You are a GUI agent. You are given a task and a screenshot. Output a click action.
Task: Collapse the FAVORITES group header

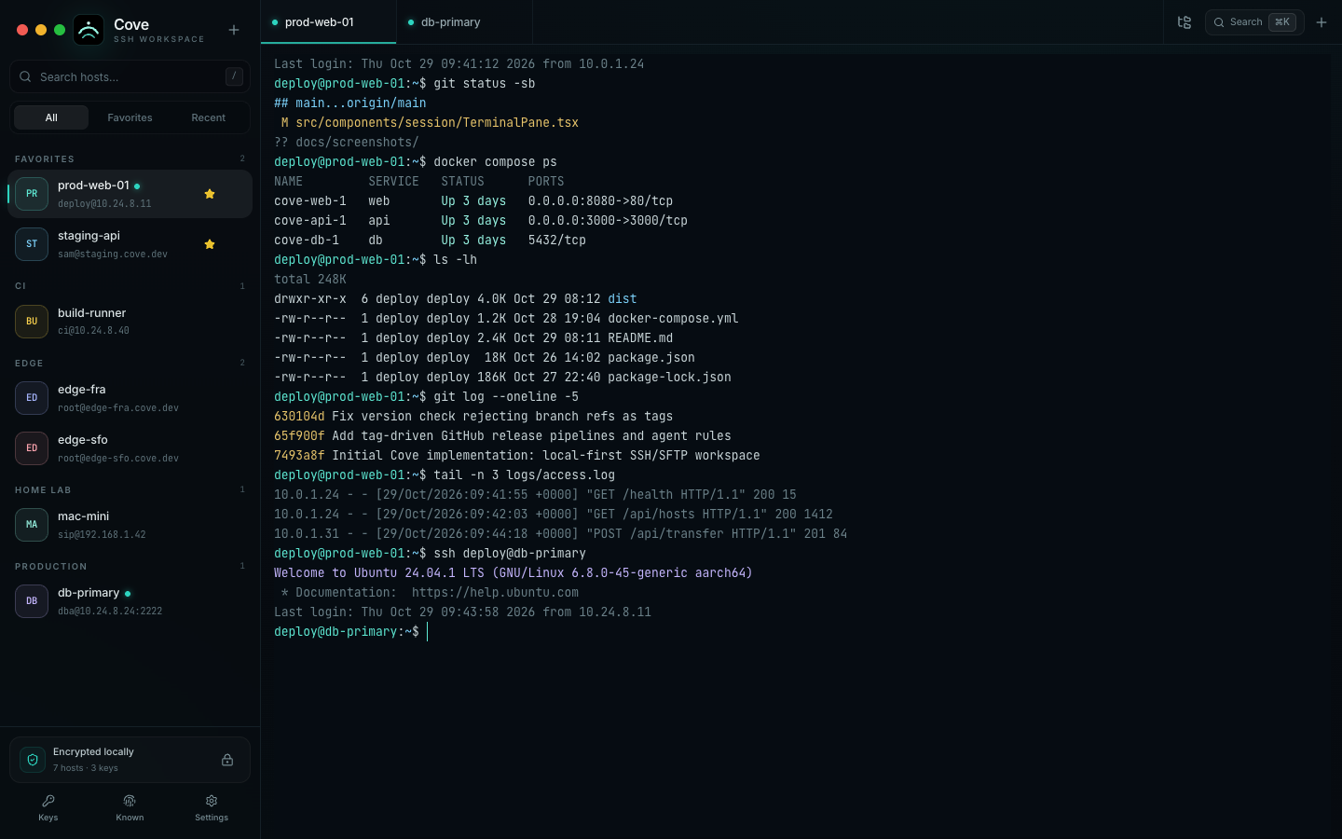coord(130,158)
